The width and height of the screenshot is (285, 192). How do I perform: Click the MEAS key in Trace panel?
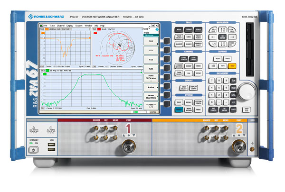[179, 30]
